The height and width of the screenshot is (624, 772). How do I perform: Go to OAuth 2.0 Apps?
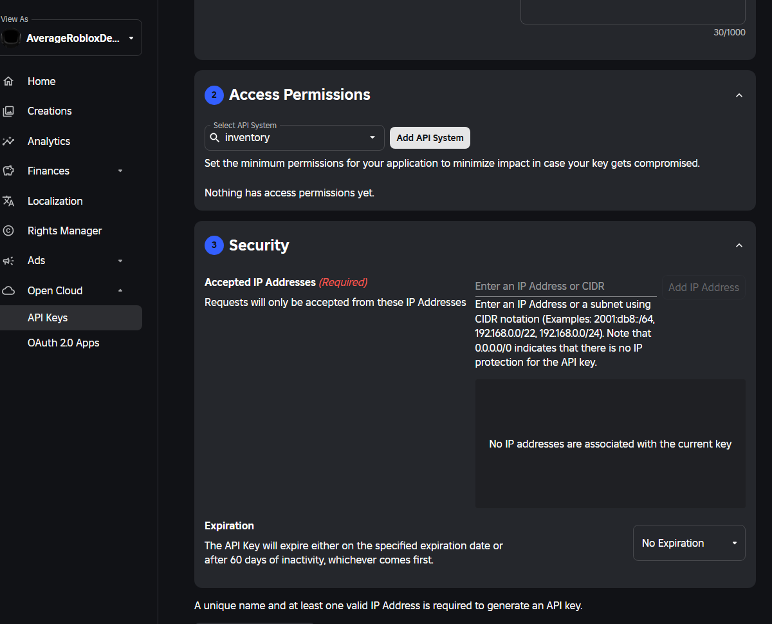[63, 343]
